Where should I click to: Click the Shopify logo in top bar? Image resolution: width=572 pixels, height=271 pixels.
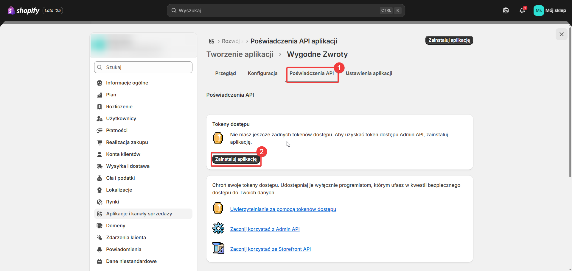tap(23, 10)
